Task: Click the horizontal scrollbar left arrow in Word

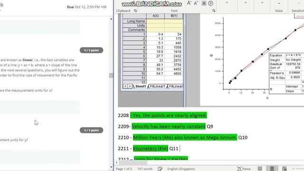Action: (116, 162)
